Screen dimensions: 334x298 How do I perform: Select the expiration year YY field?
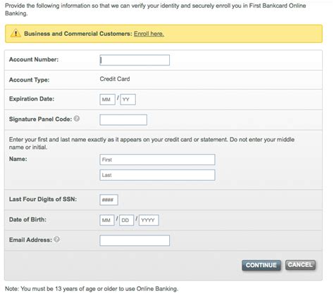(x=128, y=99)
